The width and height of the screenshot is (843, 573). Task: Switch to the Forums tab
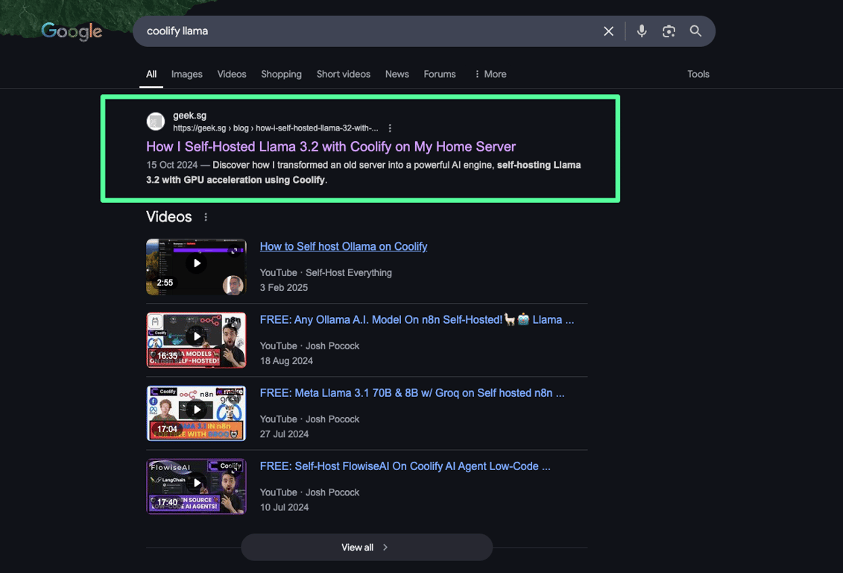point(439,75)
